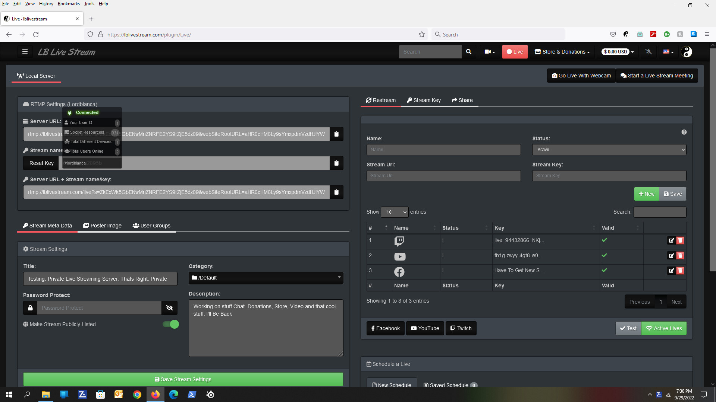Click the help question mark above Status

[684, 132]
